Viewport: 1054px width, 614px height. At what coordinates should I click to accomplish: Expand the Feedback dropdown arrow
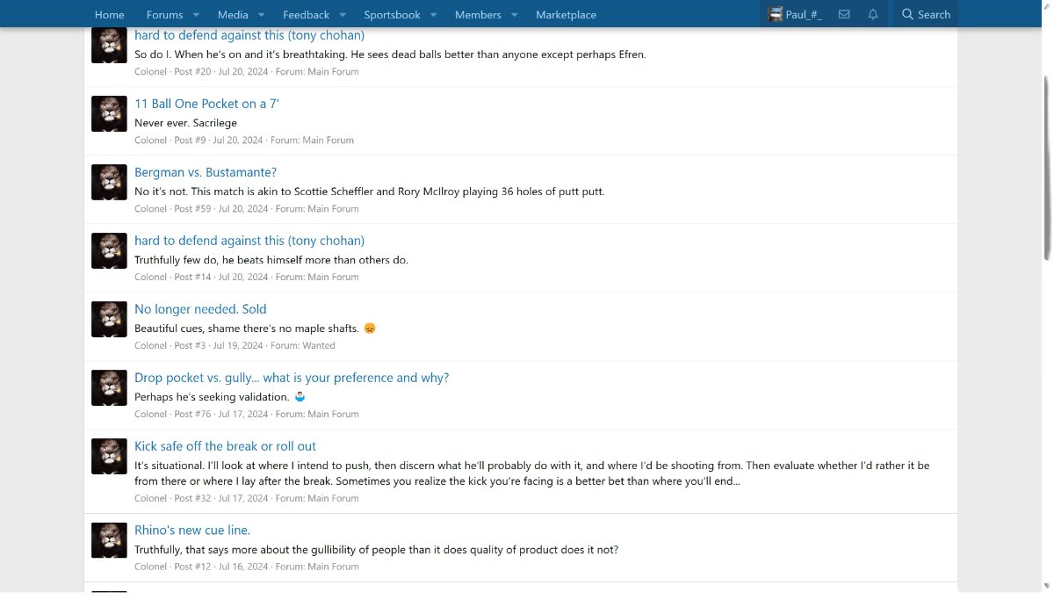pos(343,15)
